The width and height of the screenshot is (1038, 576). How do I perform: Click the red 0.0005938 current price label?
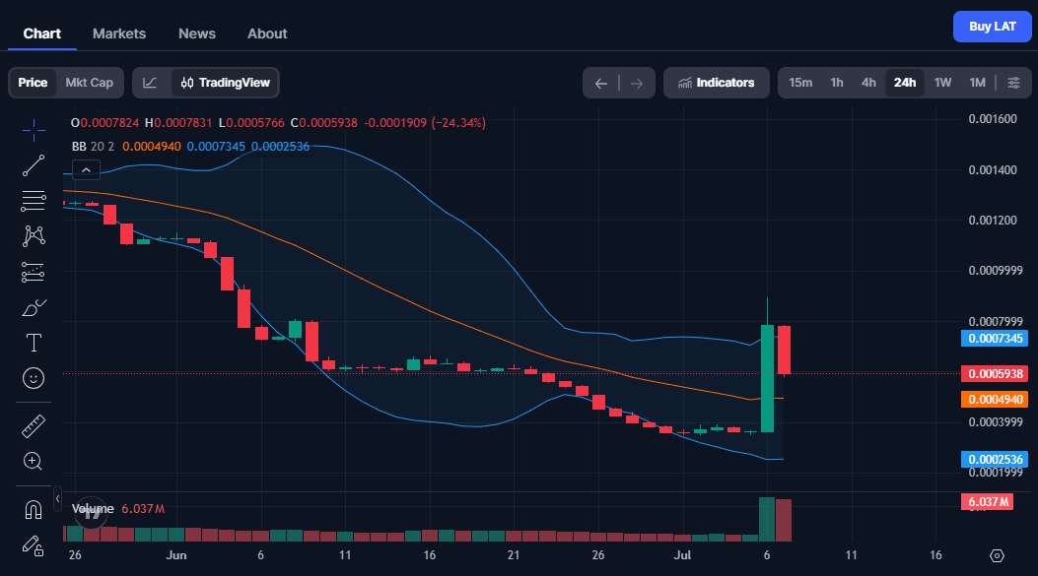[x=995, y=373]
